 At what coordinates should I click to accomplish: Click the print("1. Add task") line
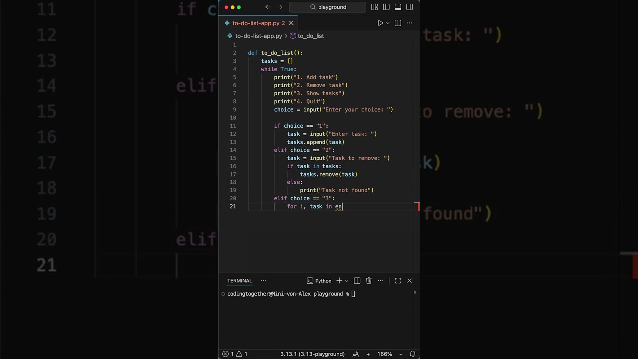[306, 77]
